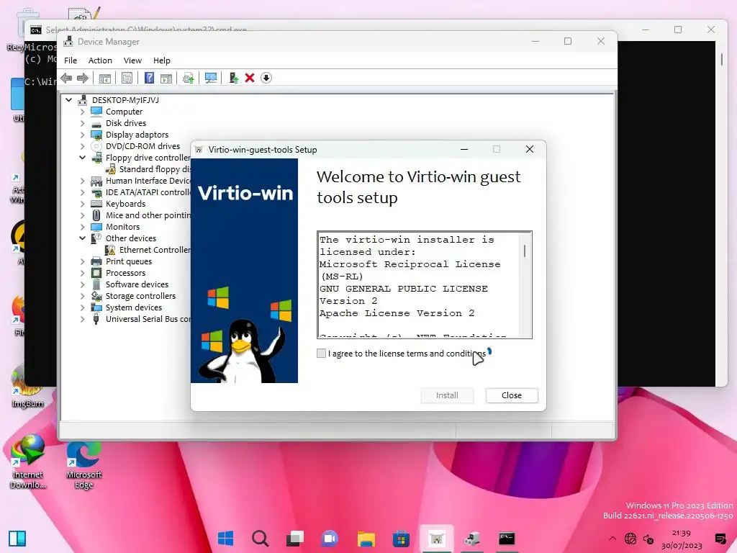This screenshot has width=737, height=553.
Task: Click the Back arrow in Device Manager toolbar
Action: 66,78
